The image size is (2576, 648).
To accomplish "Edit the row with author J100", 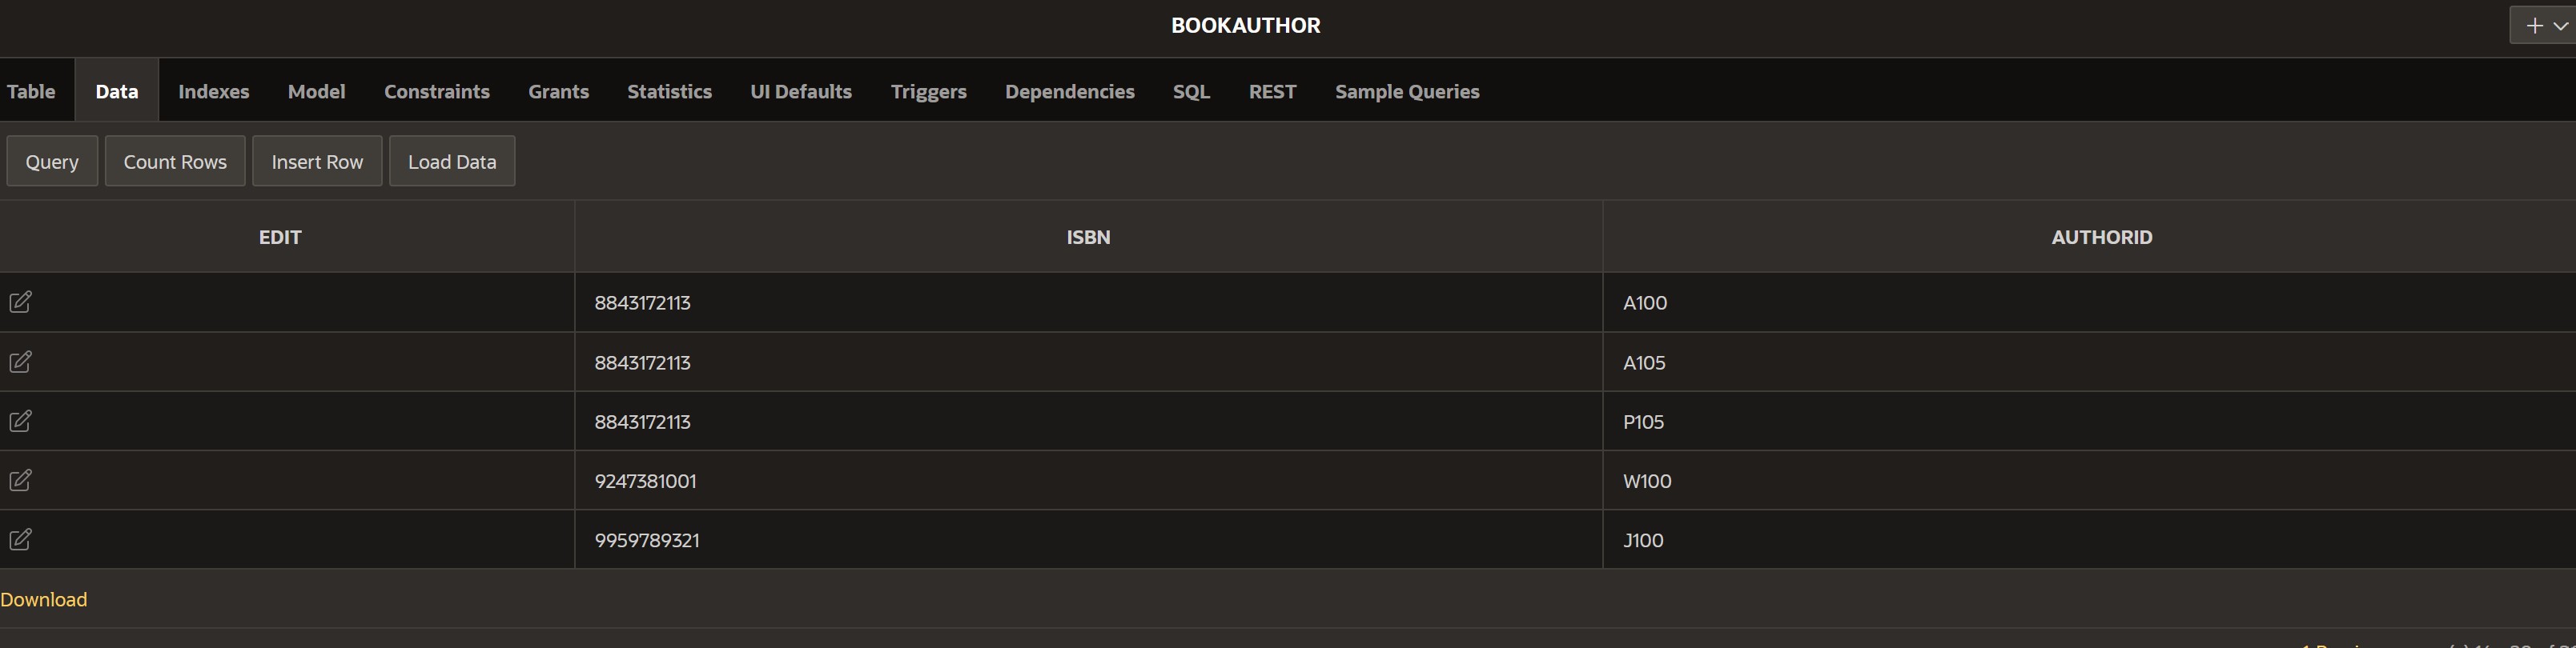I will (20, 539).
